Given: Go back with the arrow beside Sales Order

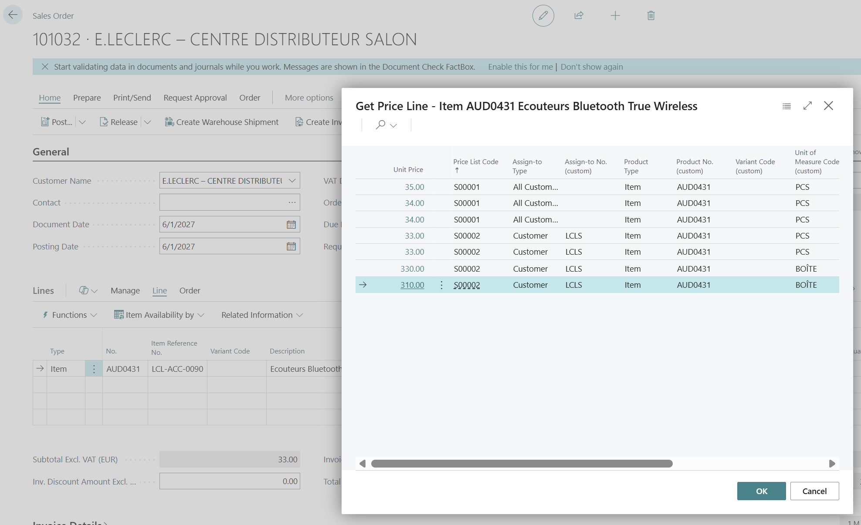Looking at the screenshot, I should (13, 15).
